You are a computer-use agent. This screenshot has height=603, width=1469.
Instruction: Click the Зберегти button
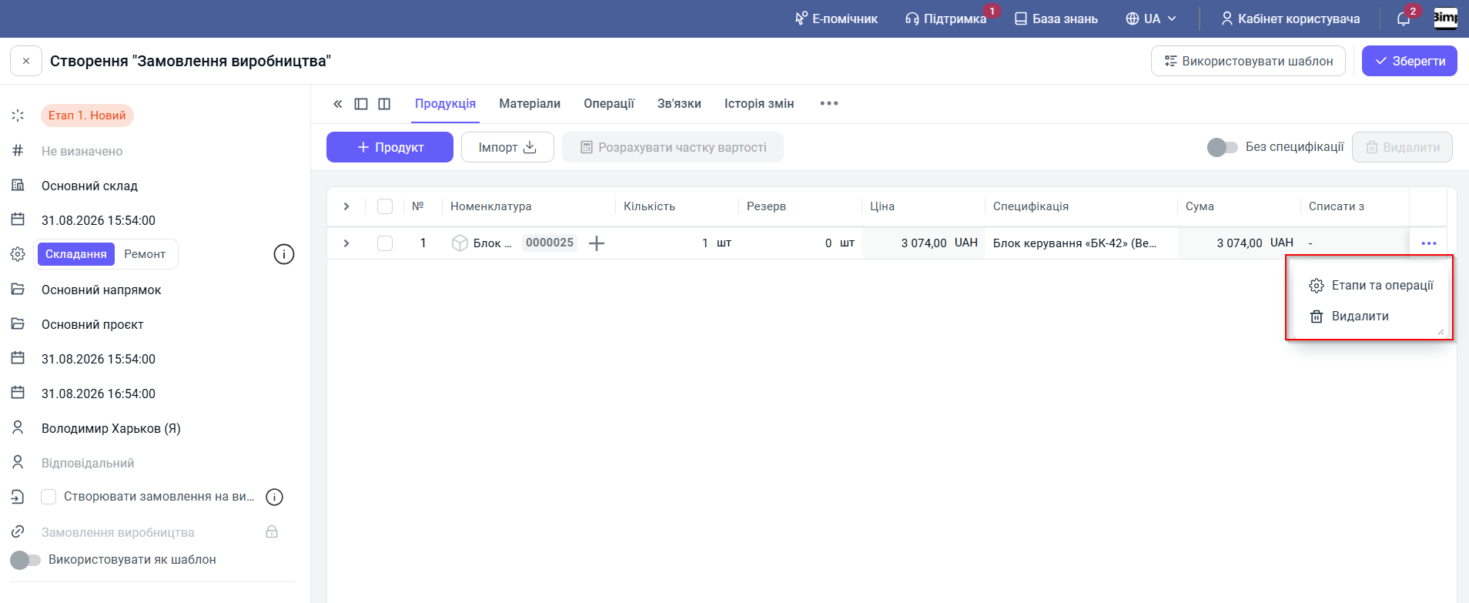click(x=1409, y=61)
